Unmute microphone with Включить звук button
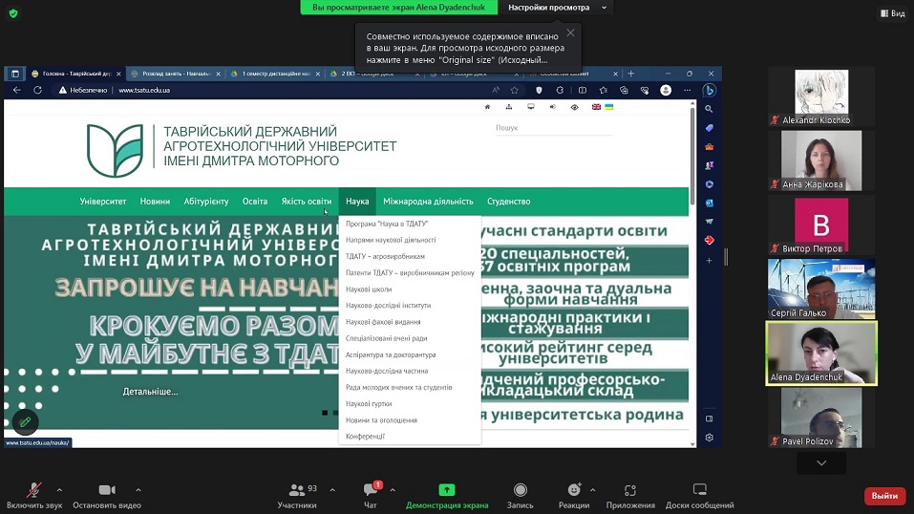914x514 pixels. coord(34,496)
